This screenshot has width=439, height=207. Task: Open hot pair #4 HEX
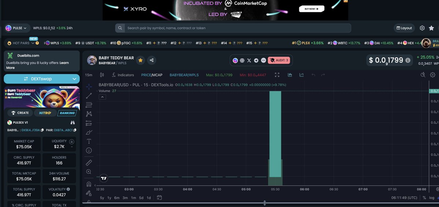[409, 43]
